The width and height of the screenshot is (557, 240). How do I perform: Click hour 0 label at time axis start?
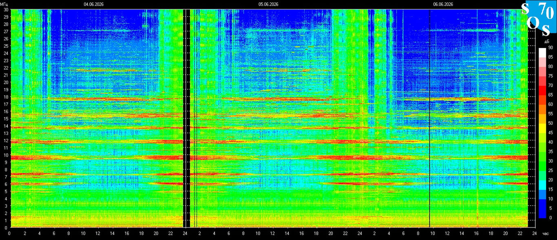click(x=9, y=233)
